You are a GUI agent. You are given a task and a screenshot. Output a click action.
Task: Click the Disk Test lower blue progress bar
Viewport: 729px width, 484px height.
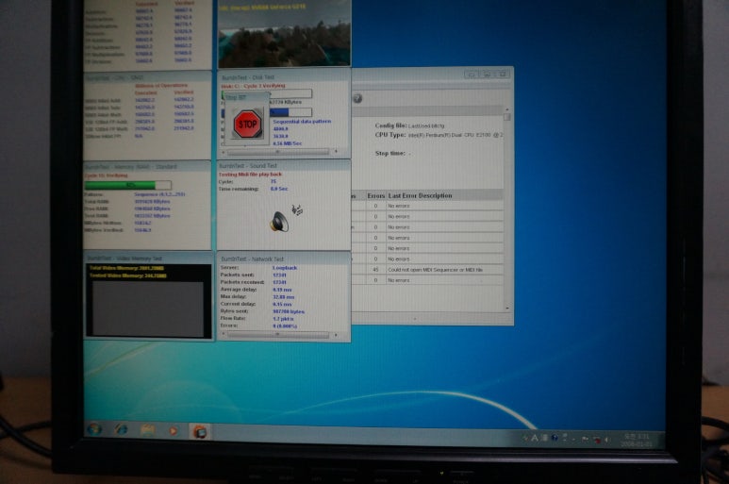coord(290,112)
